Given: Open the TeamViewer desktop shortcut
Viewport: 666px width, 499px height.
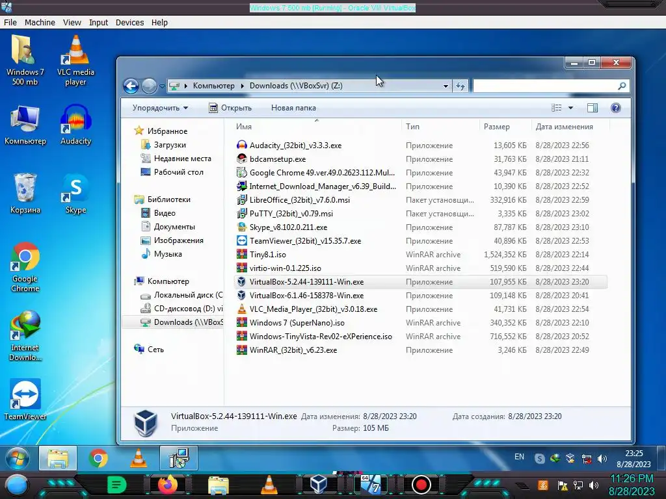Looking at the screenshot, I should coord(25,400).
